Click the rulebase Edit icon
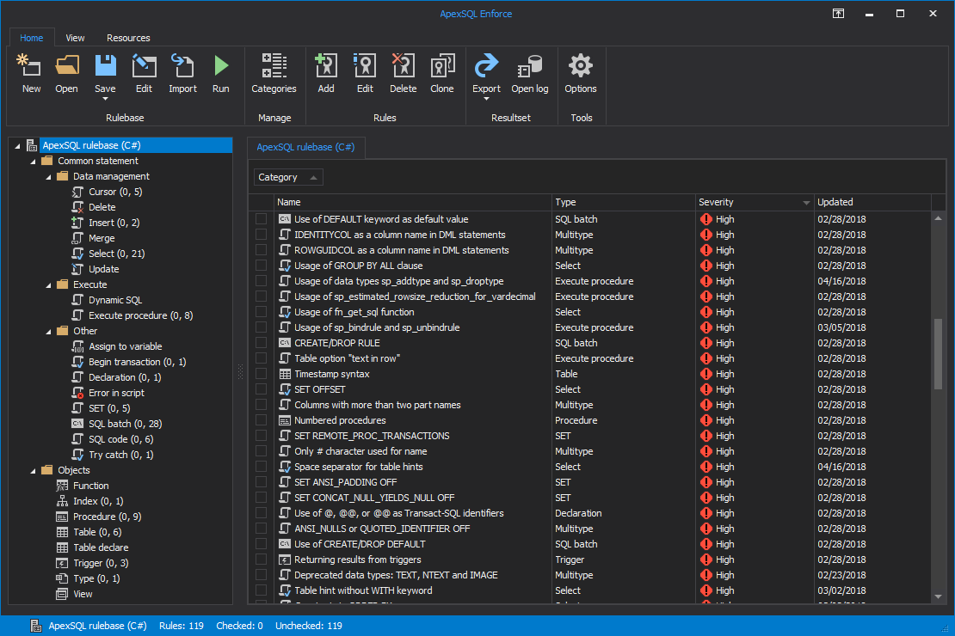955x636 pixels. (x=144, y=73)
